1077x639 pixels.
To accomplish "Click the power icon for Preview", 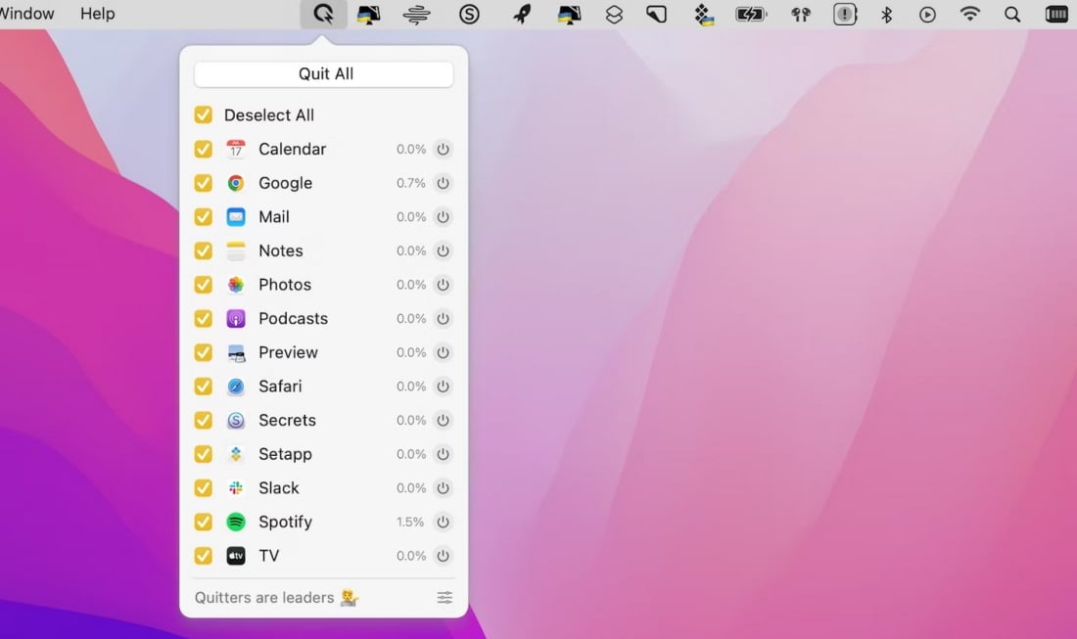I will point(443,352).
